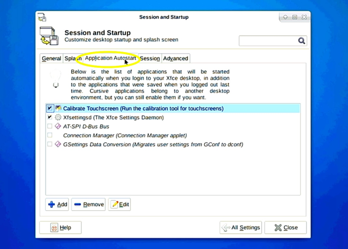Click the Remove button
Image resolution: width=348 pixels, height=249 pixels.
point(89,205)
